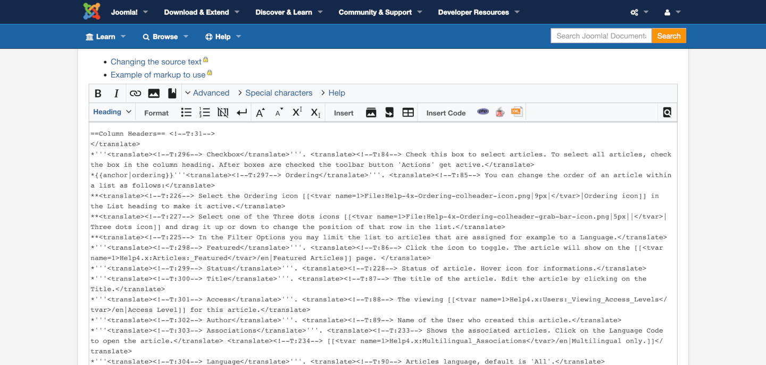Open the user account menu icon

(x=672, y=12)
